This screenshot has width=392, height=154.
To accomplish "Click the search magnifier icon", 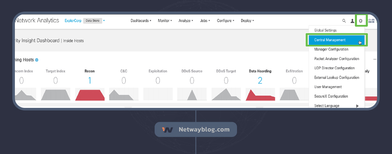I will pos(344,21).
